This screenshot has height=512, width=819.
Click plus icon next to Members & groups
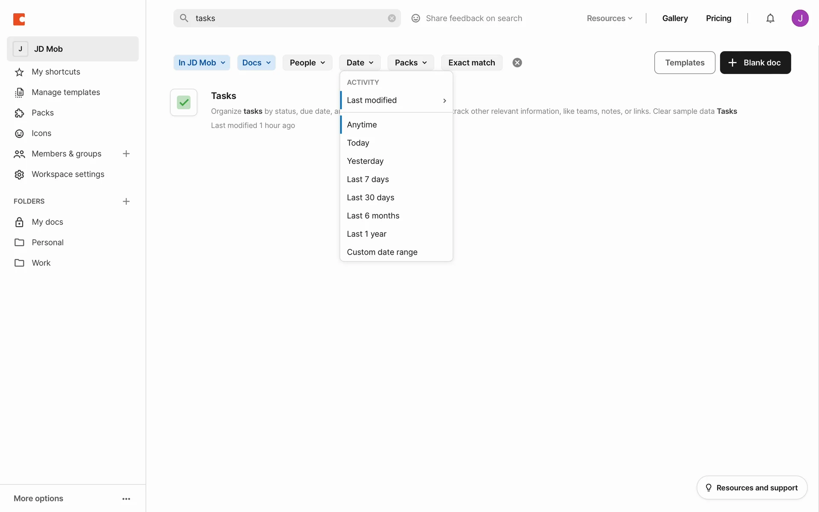(126, 154)
